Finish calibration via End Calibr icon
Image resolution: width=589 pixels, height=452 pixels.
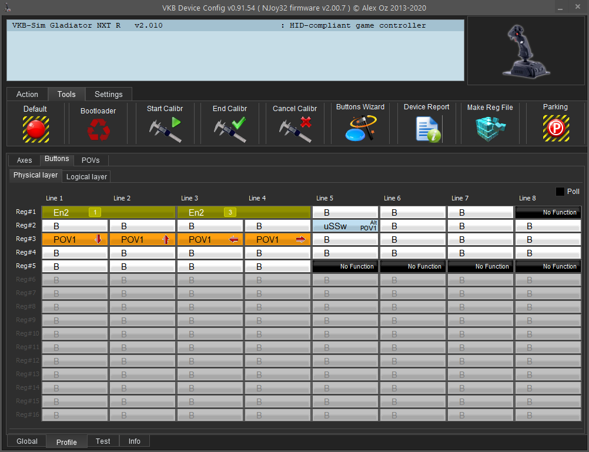[x=230, y=130]
